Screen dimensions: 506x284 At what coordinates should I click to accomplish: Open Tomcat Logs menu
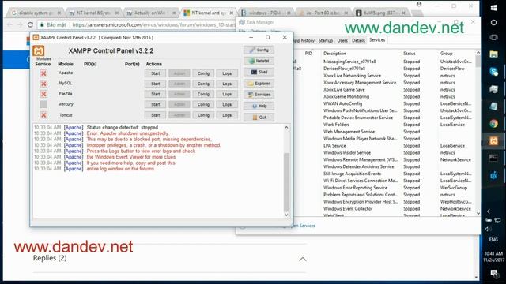(227, 115)
